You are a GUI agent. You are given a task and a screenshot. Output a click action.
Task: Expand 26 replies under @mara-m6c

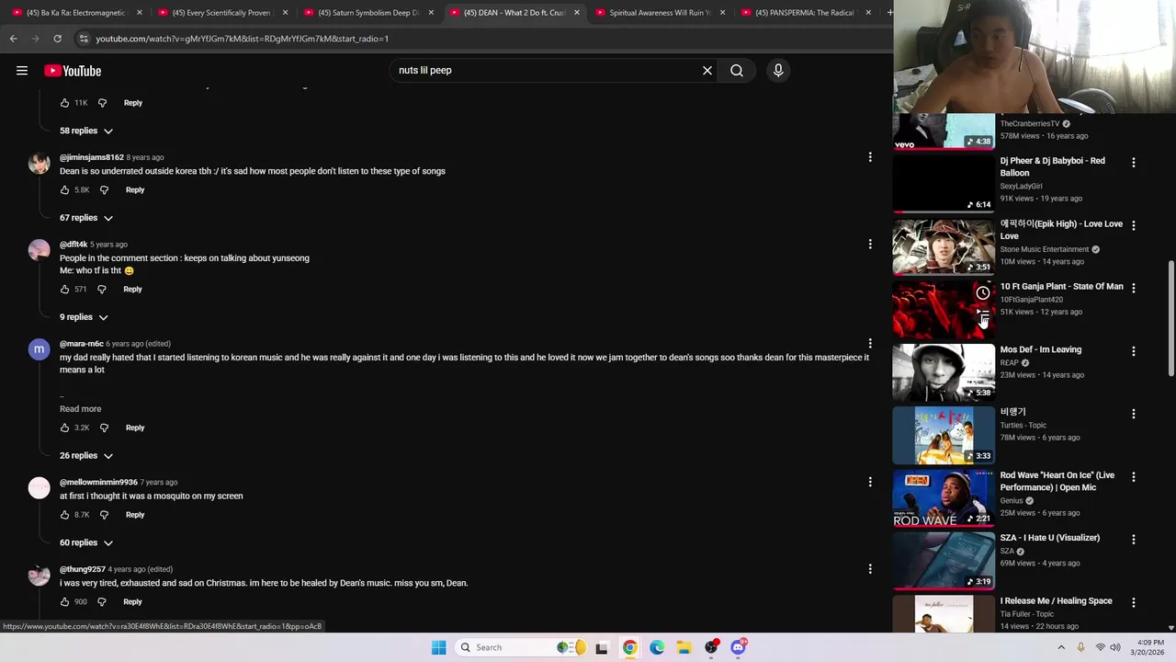(86, 456)
